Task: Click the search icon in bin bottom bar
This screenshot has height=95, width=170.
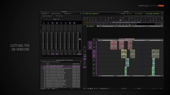Action: (x=71, y=89)
